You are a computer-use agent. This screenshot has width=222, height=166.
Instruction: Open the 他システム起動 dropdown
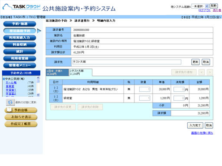tap(200, 6)
